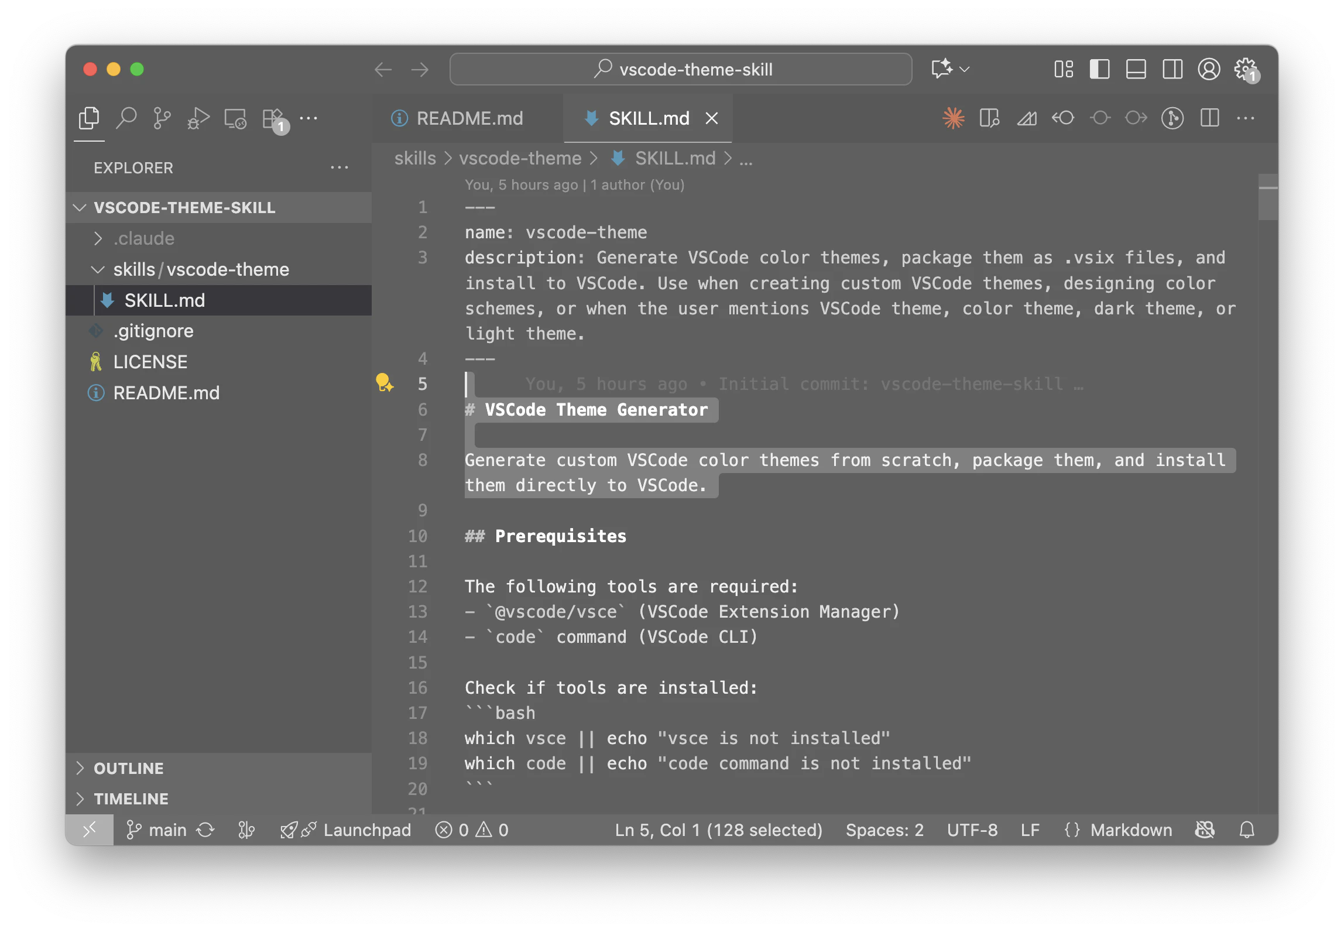
Task: Click the lightbulb code action on line 5
Action: click(384, 383)
